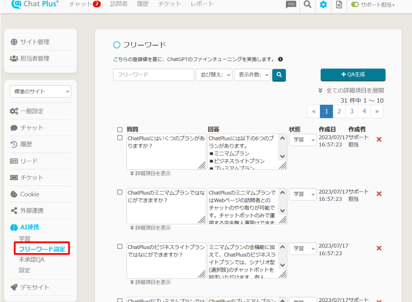Open the 並び替え sort dropdown
412x302 pixels.
[x=214, y=75]
